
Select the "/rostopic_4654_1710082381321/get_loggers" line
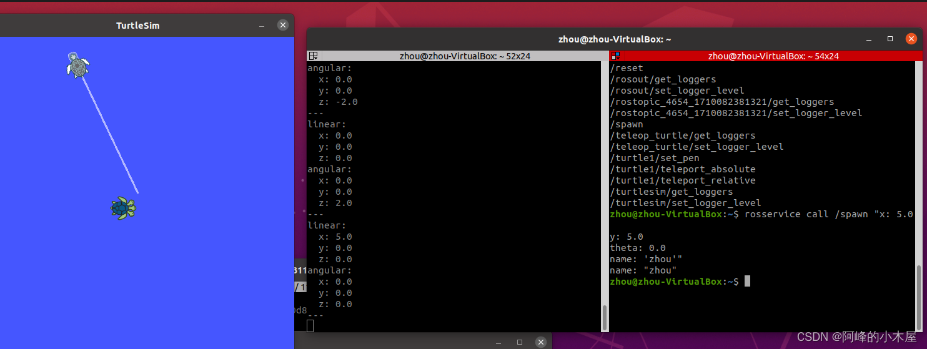[722, 102]
